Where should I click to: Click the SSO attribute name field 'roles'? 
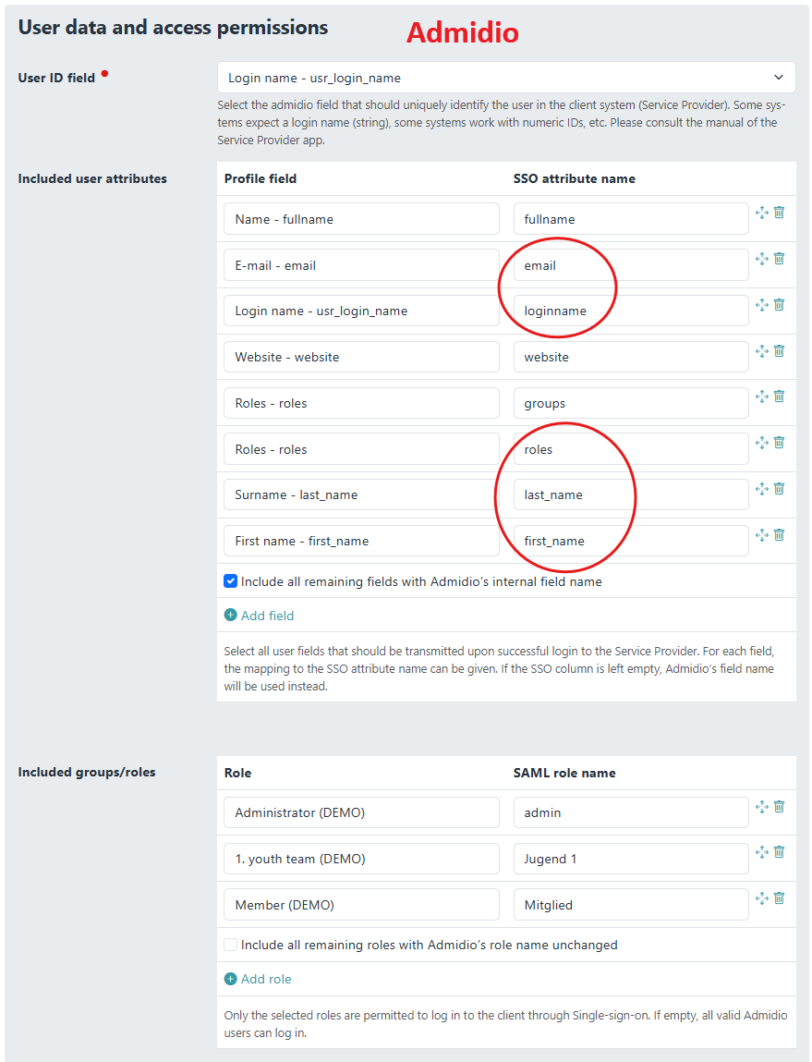point(630,449)
